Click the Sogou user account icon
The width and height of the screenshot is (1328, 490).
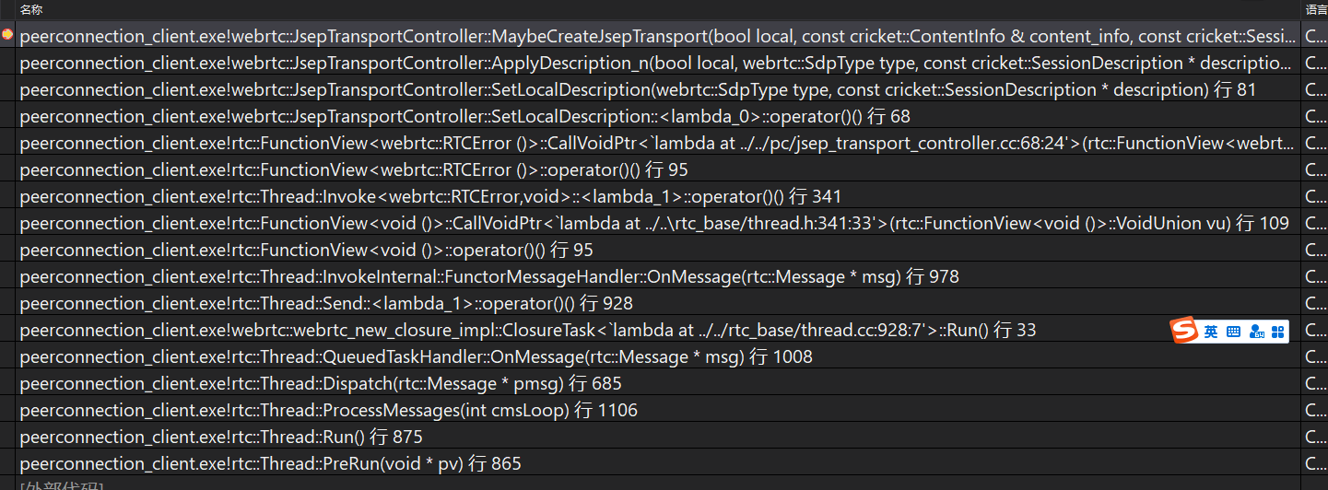[1256, 332]
